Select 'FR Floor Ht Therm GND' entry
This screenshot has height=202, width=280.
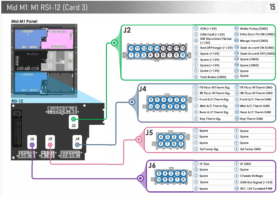pyautogui.click(x=256, y=87)
